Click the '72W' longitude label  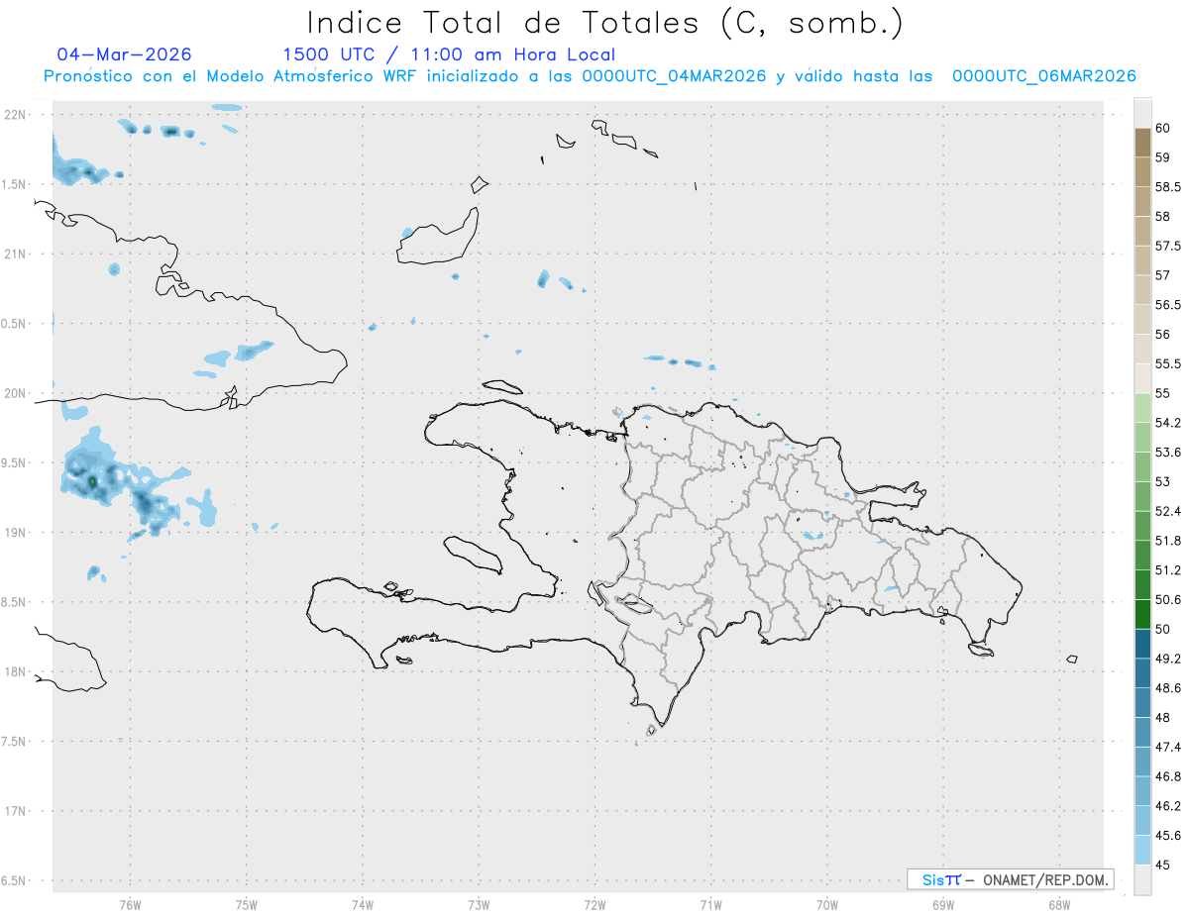coord(594,904)
